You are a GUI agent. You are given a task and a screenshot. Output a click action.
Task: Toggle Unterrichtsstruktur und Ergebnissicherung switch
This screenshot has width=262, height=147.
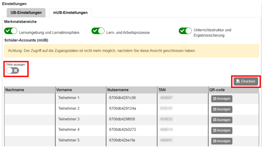pos(185,31)
